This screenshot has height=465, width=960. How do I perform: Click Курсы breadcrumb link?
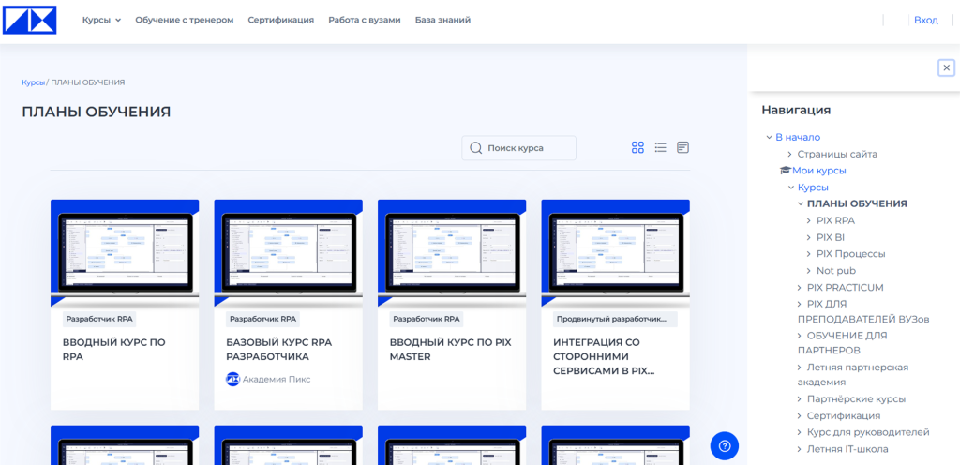pos(33,82)
